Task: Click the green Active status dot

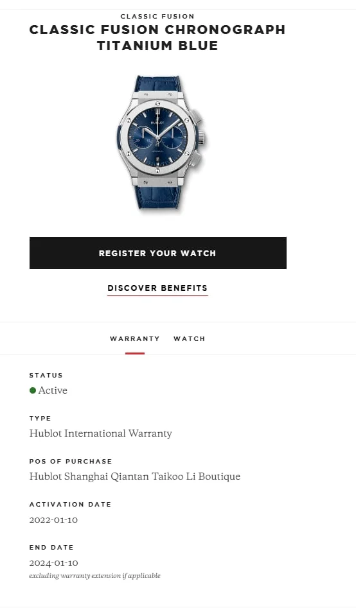Action: (x=33, y=390)
